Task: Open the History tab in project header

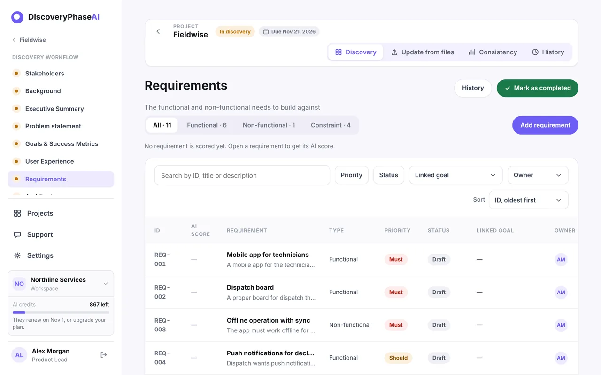Action: pos(548,52)
